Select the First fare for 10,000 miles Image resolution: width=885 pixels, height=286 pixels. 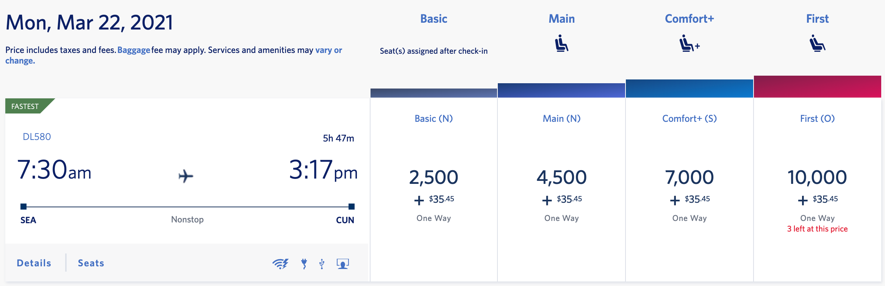[817, 176]
